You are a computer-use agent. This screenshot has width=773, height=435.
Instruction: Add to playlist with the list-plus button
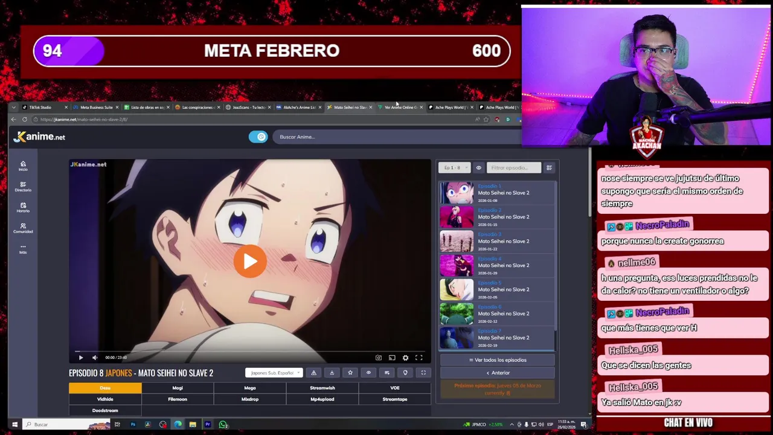386,373
